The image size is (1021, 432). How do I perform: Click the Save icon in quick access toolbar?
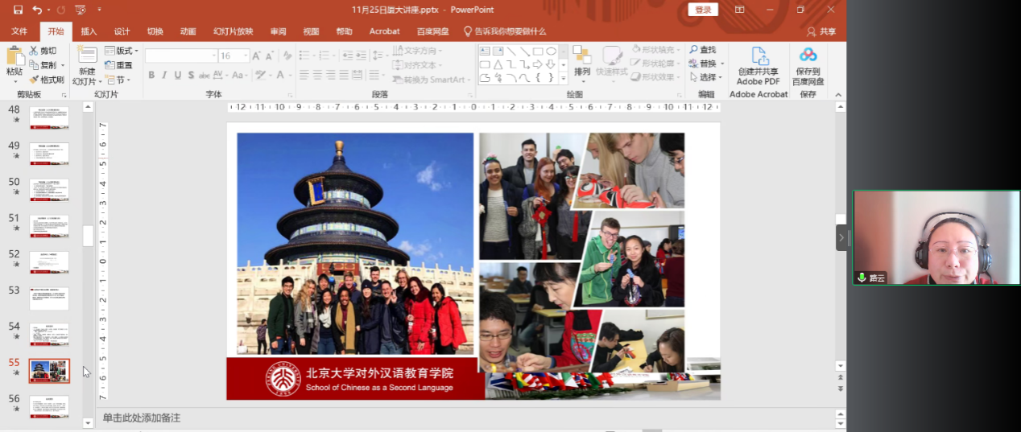(x=17, y=10)
